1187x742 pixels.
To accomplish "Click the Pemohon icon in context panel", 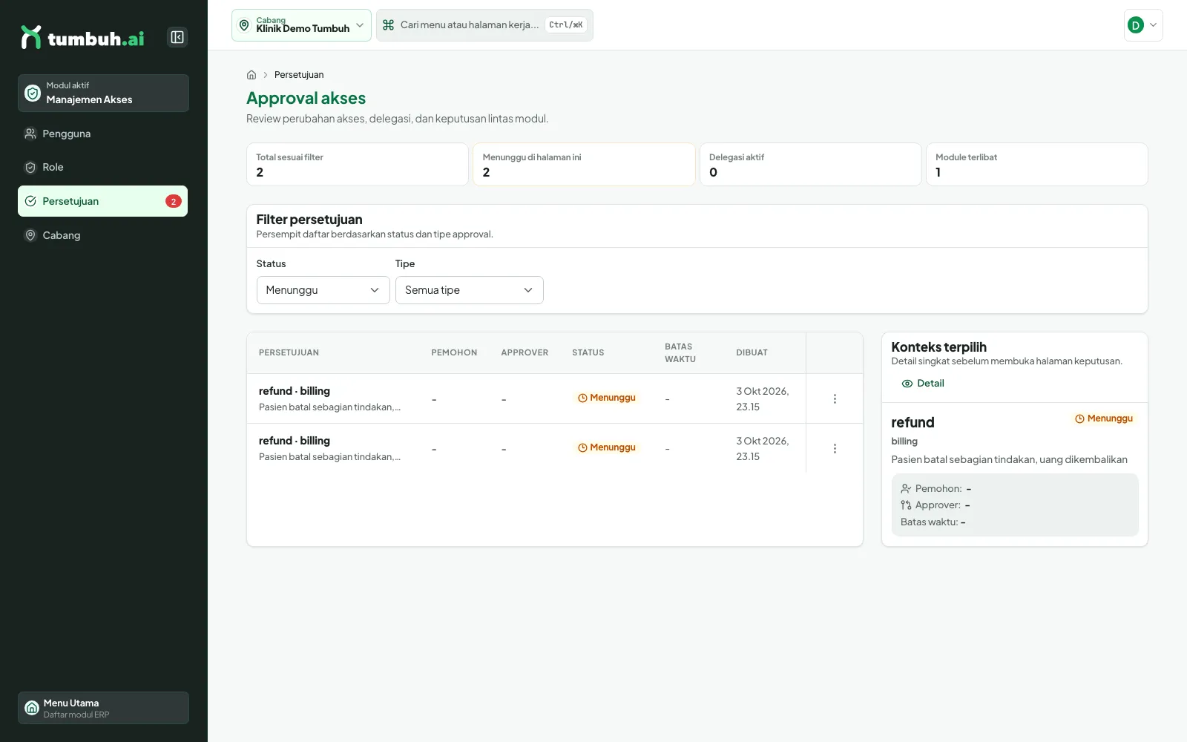I will 906,489.
